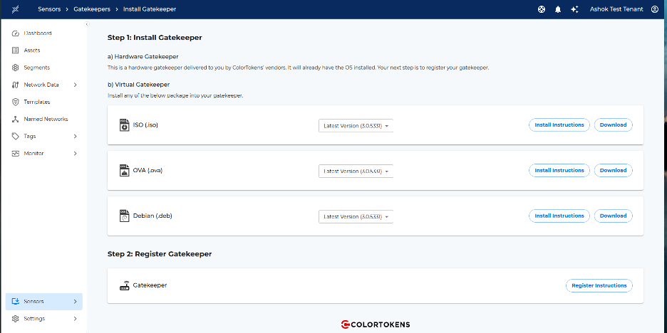667x333 pixels.
Task: Click the AI sparkle icon in header
Action: pyautogui.click(x=574, y=9)
